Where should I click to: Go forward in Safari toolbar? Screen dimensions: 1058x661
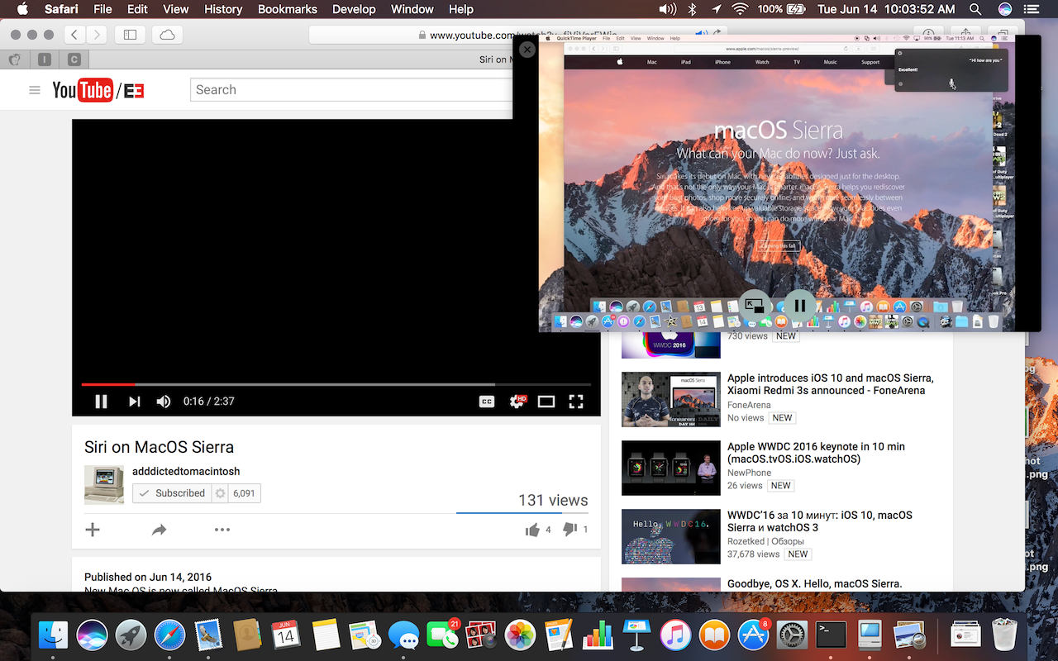[x=98, y=35]
